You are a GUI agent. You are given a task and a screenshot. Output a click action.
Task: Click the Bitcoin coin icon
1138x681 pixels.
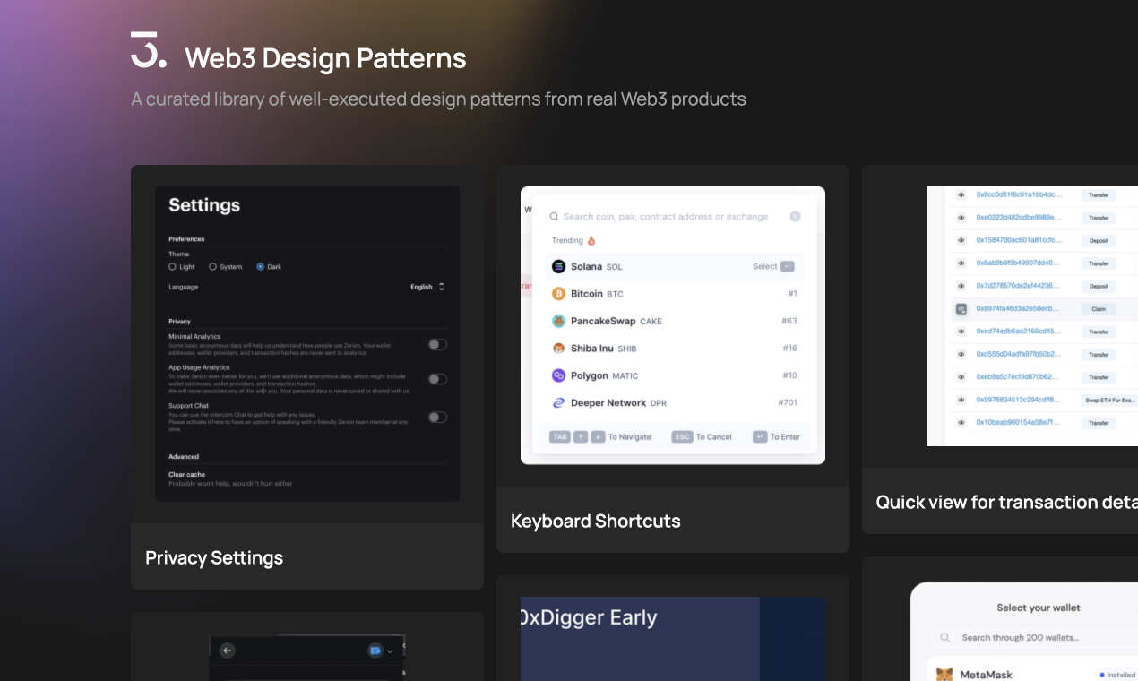point(559,294)
